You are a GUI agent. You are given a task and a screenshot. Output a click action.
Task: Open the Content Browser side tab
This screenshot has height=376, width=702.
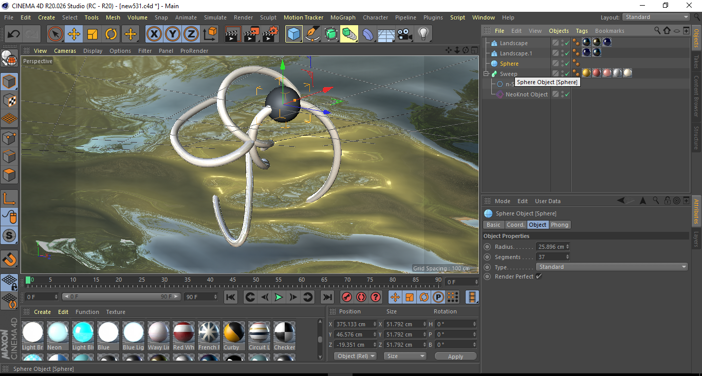pyautogui.click(x=697, y=96)
